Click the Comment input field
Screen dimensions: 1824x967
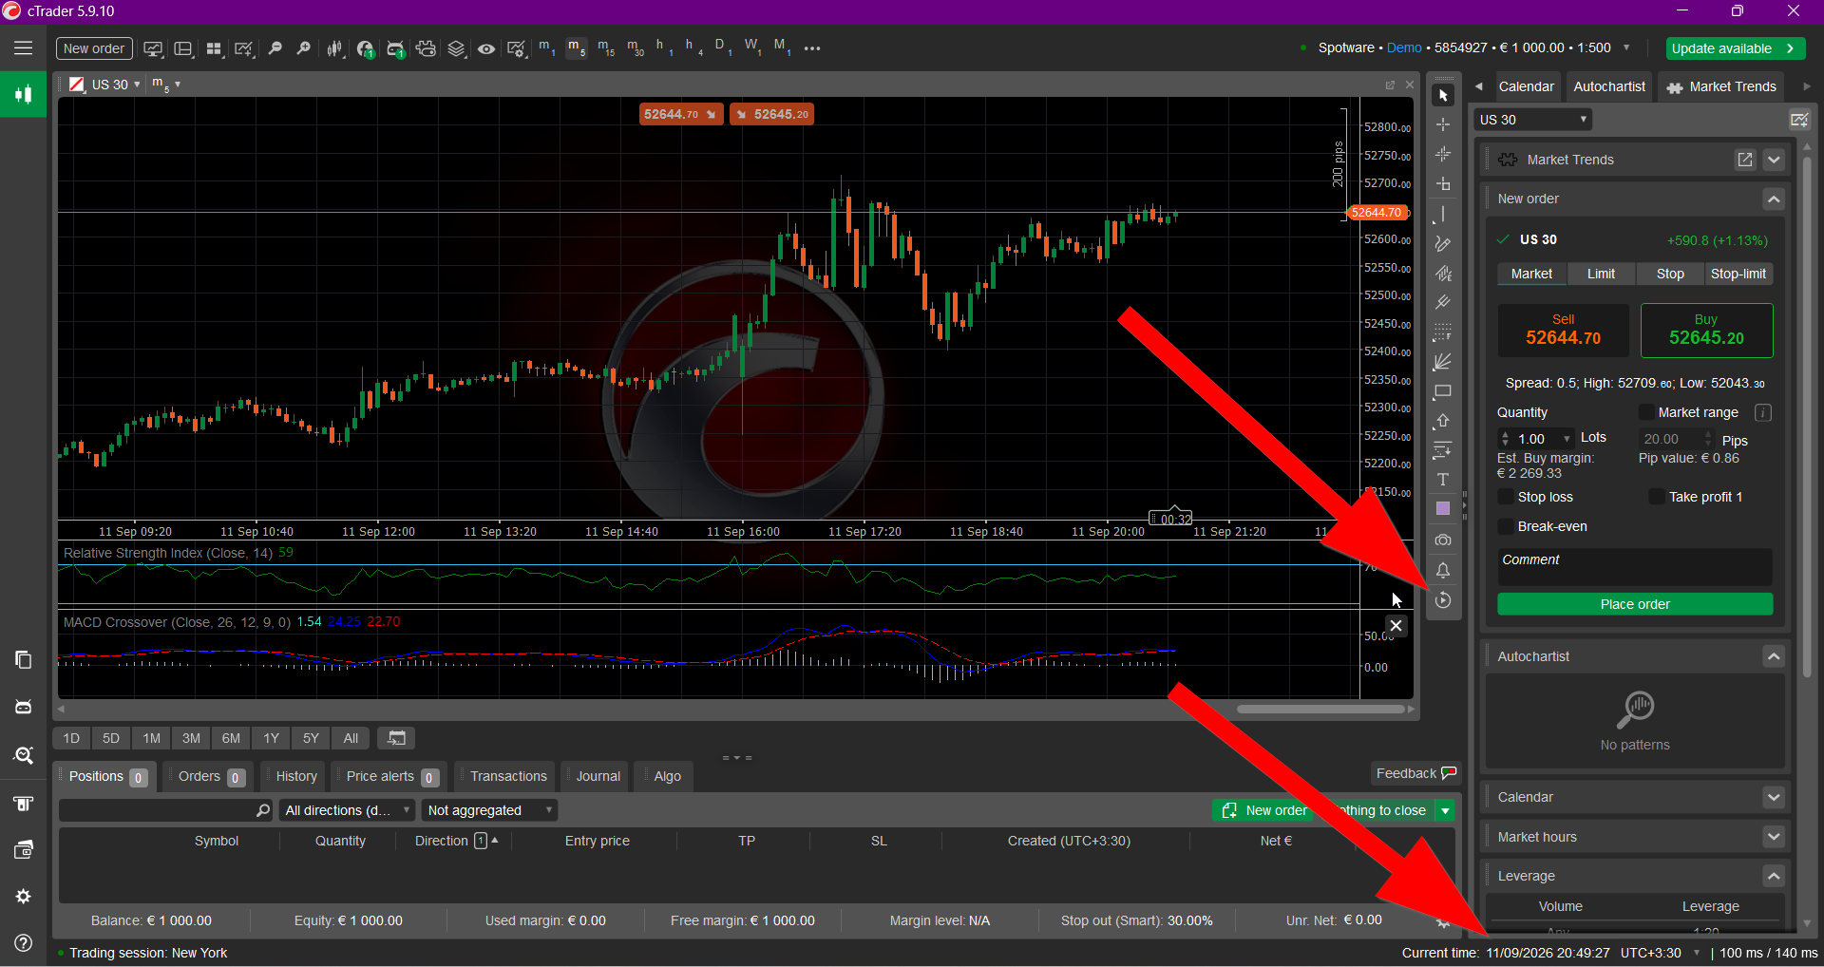(1635, 567)
